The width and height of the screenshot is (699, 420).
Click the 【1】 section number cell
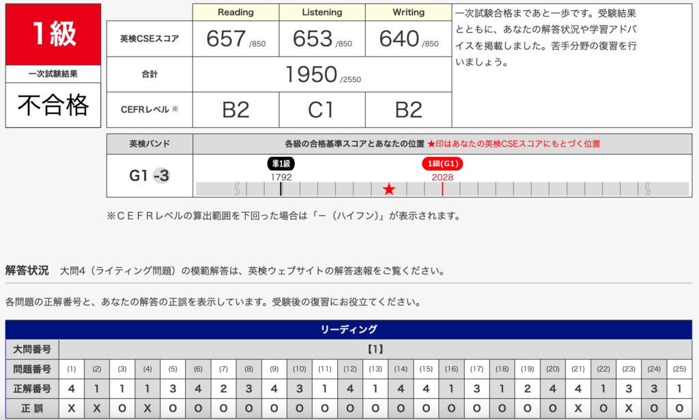pyautogui.click(x=375, y=349)
